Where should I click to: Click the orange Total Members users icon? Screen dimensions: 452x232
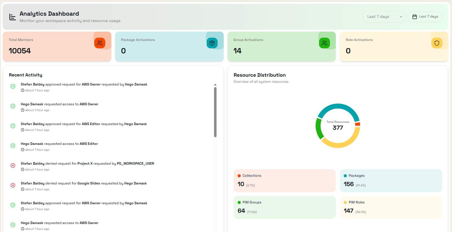pyautogui.click(x=100, y=43)
